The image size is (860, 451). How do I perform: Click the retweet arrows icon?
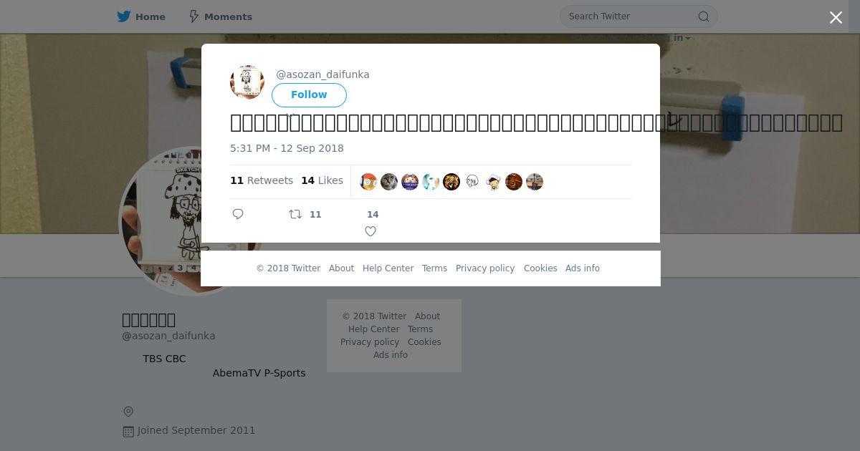coord(295,214)
